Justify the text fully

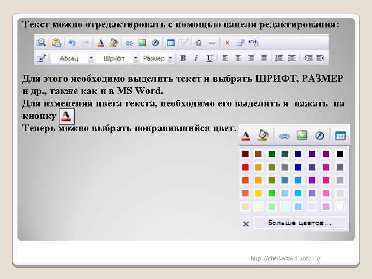coord(264,58)
